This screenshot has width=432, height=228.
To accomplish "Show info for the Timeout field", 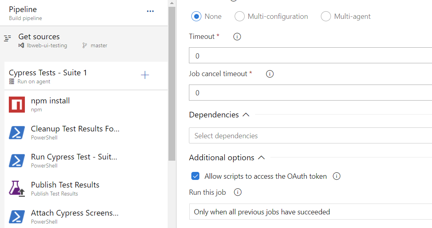I will tap(237, 37).
